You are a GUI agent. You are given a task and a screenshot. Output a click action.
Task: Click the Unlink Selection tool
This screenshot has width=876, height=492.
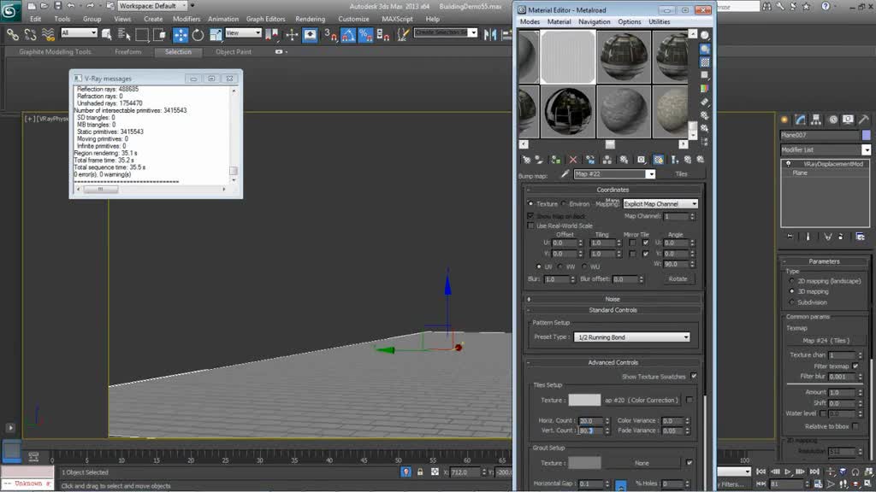(30, 35)
